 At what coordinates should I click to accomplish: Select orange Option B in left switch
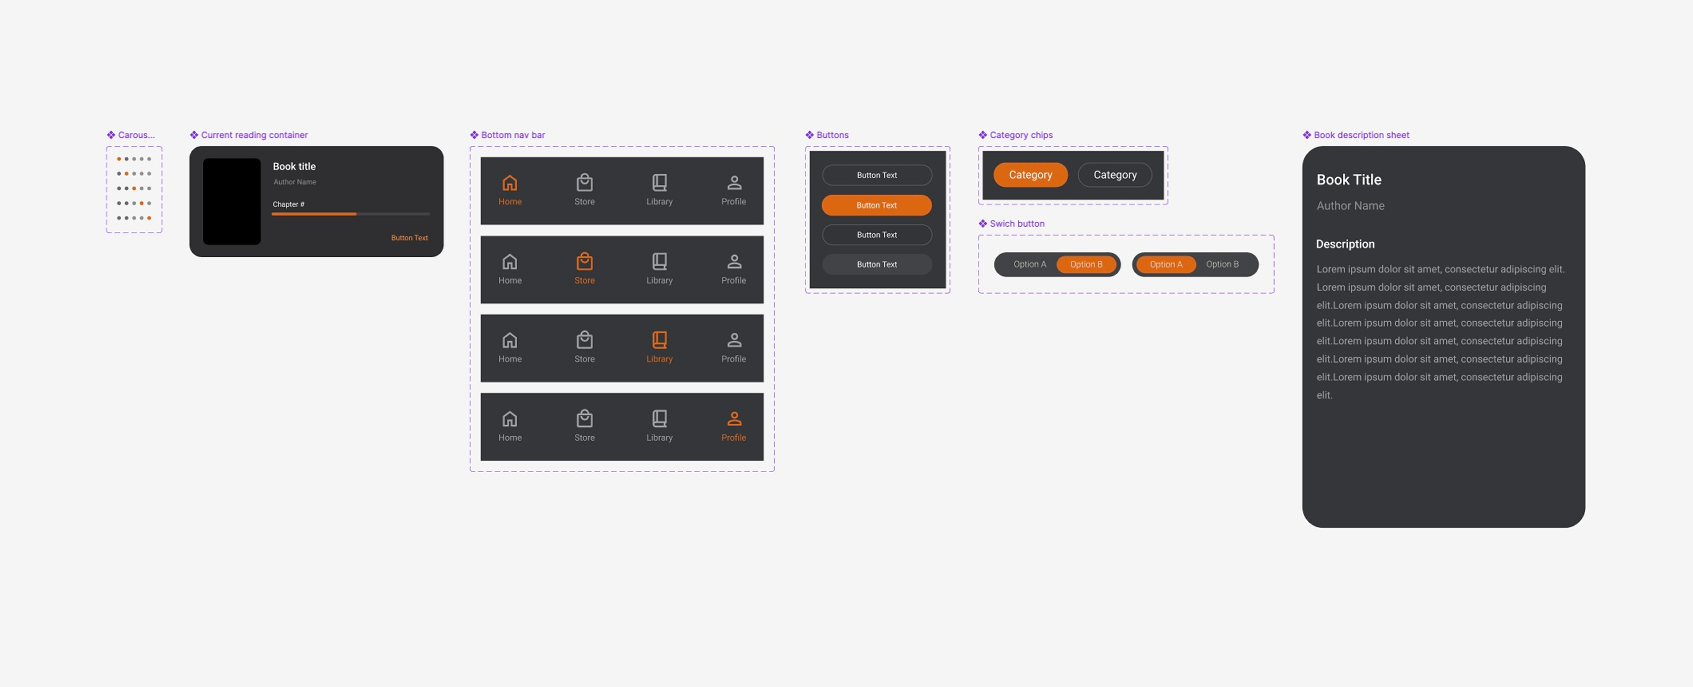pyautogui.click(x=1086, y=264)
